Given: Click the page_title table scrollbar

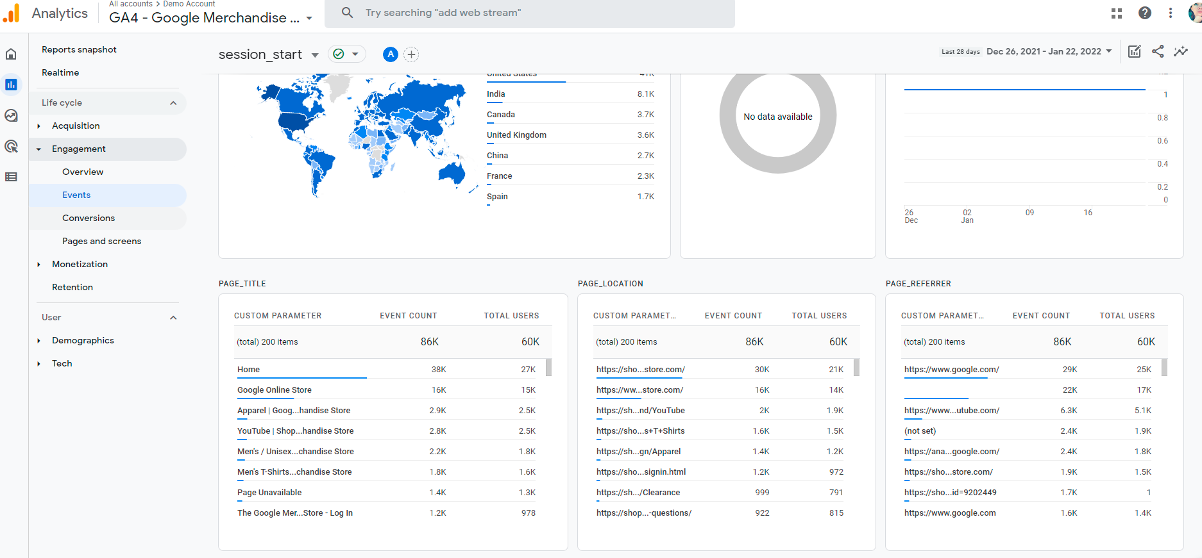Looking at the screenshot, I should click(548, 368).
